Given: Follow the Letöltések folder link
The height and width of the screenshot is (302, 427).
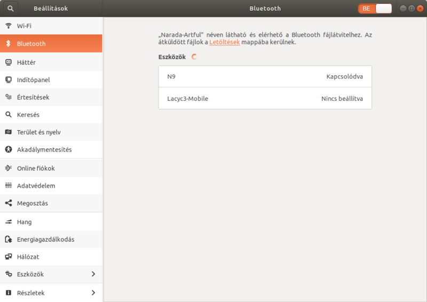Looking at the screenshot, I should click(224, 42).
